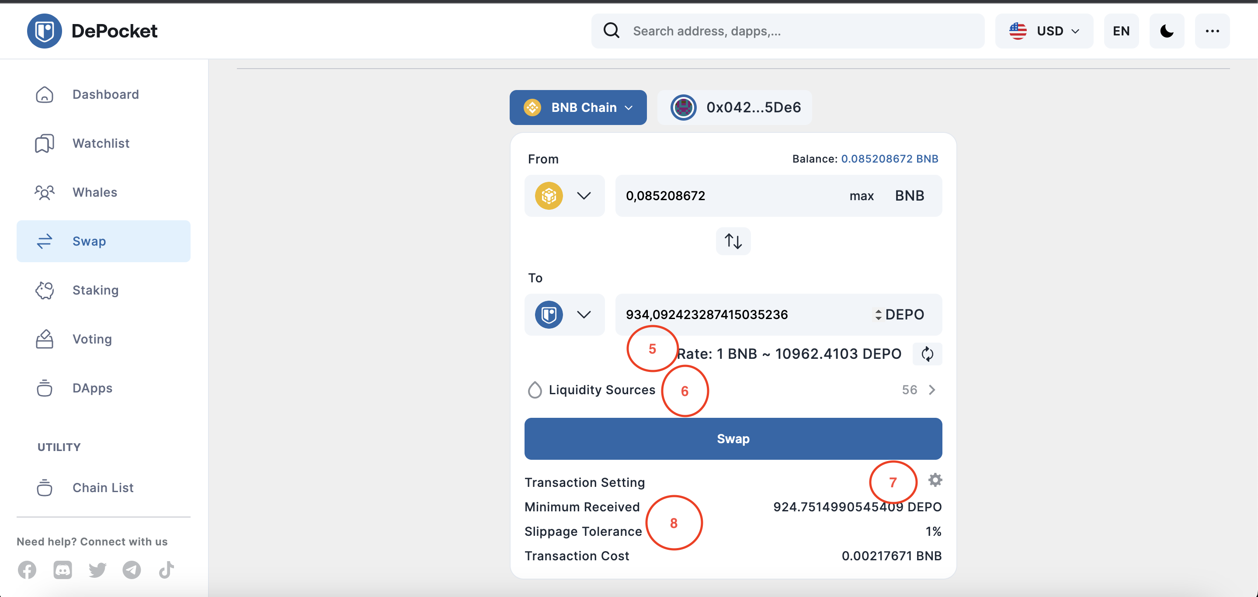
Task: Click the Swap arrows sidebar icon
Action: (45, 241)
